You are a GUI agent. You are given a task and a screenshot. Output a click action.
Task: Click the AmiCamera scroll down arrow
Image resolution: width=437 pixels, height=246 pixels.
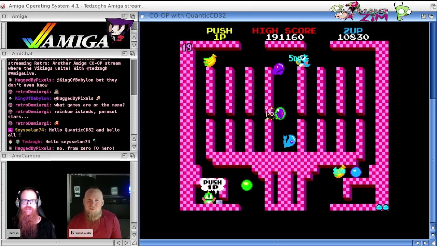[134, 235]
